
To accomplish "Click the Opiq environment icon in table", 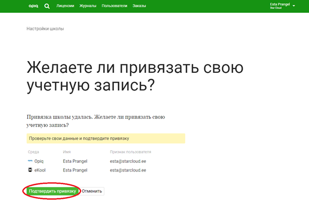I will pos(30,161).
